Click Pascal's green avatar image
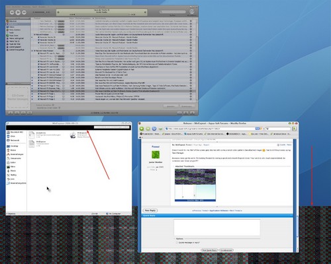 (156, 154)
